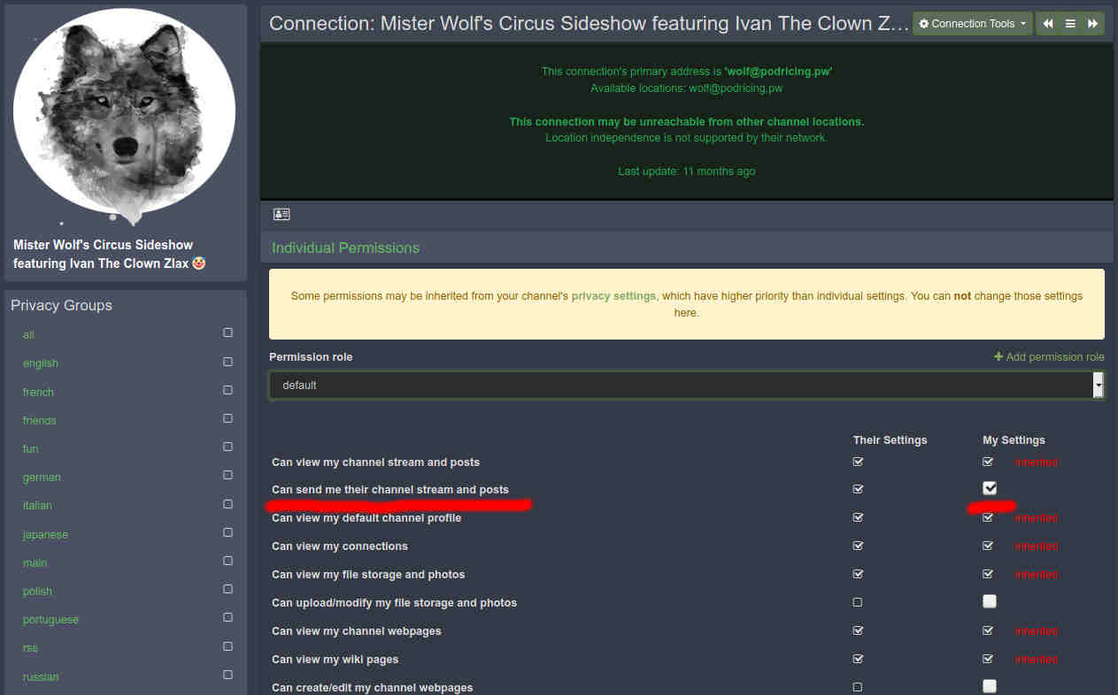Open the 'german' privacy group

point(42,477)
